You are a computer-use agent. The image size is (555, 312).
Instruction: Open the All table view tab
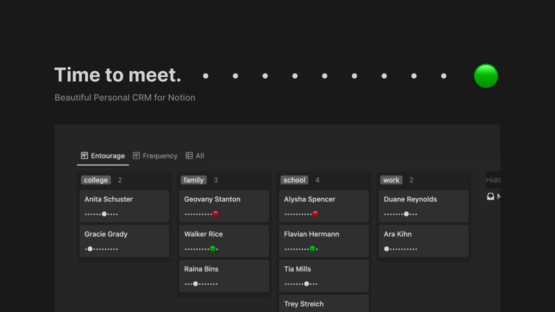pyautogui.click(x=195, y=156)
